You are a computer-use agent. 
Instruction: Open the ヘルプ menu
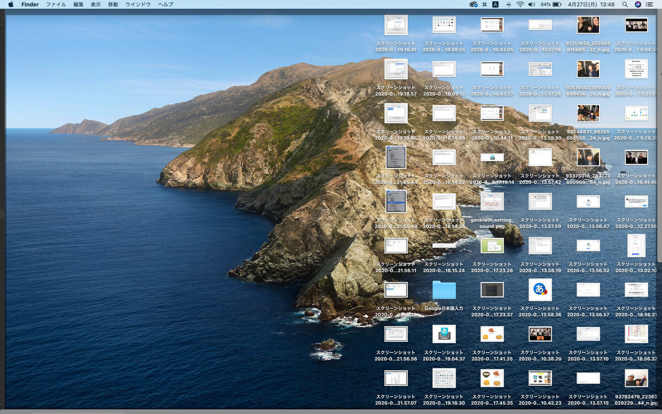[x=165, y=4]
